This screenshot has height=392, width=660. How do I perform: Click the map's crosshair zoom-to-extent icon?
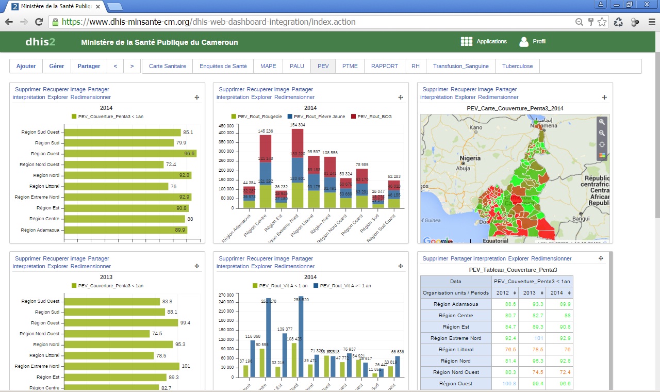pyautogui.click(x=602, y=144)
